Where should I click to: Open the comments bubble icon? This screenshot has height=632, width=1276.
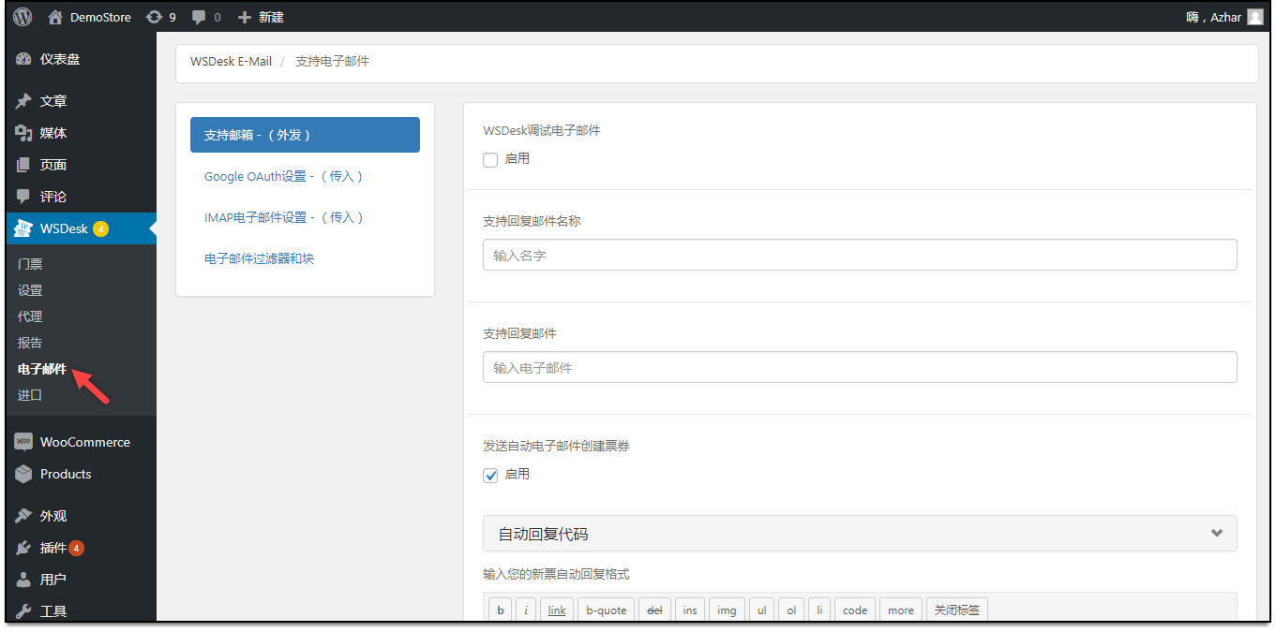pos(199,17)
